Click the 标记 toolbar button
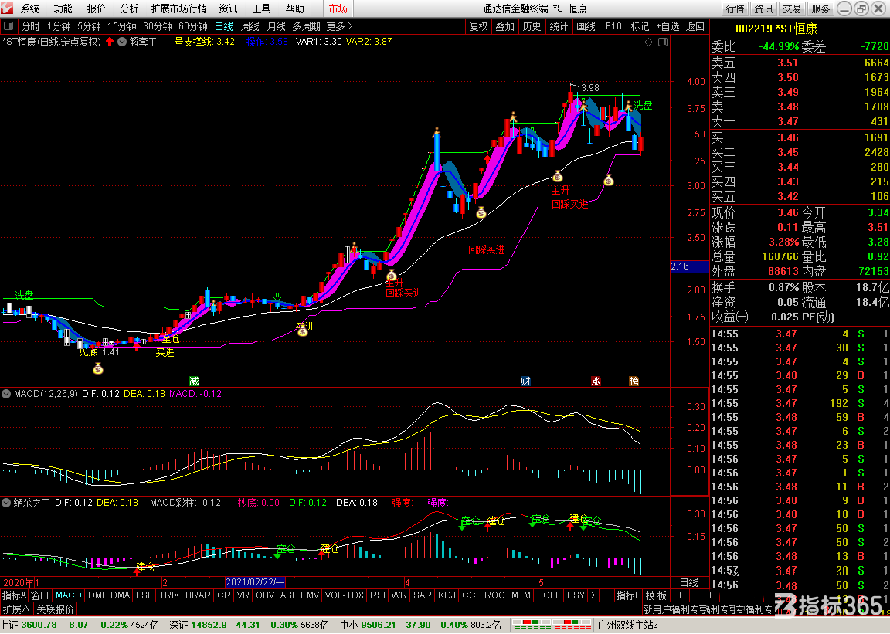 tap(640, 26)
